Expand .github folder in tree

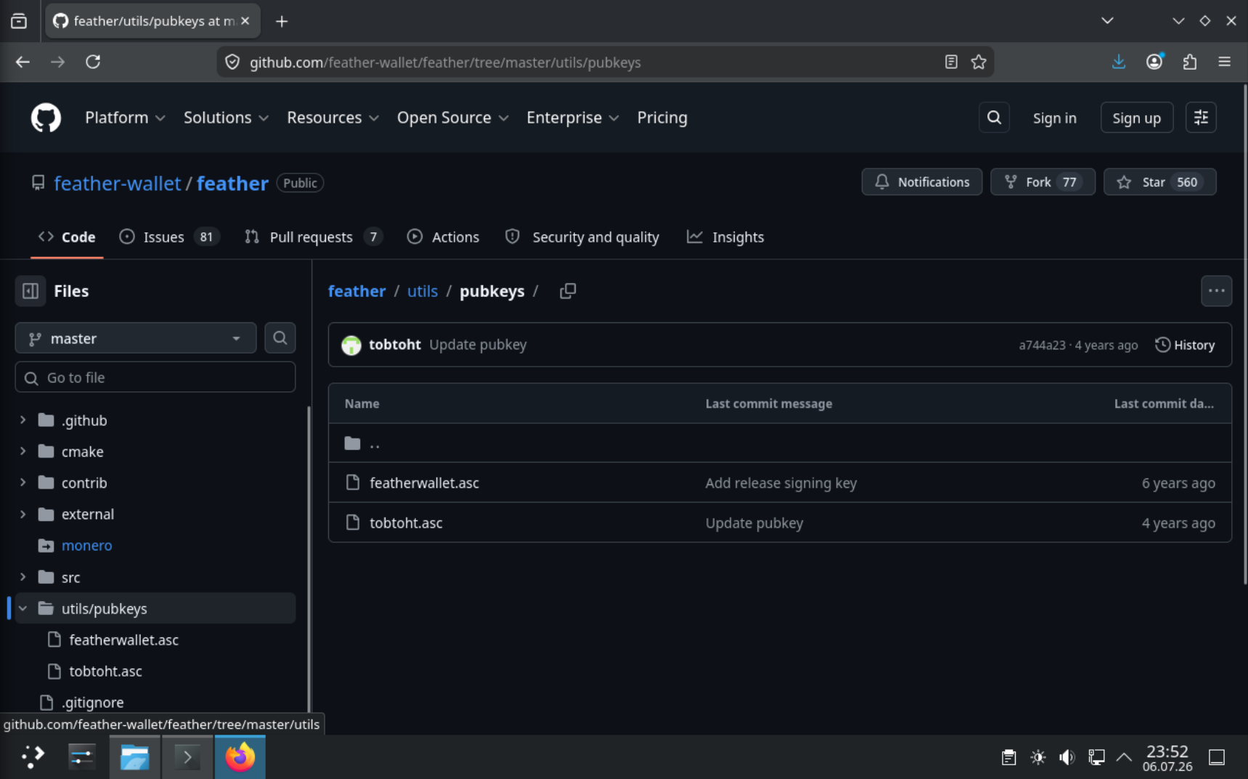(23, 420)
